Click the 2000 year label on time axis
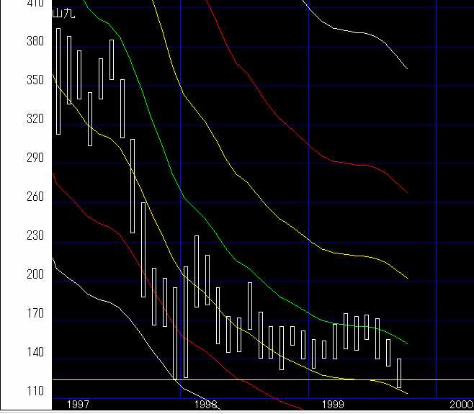 [461, 405]
